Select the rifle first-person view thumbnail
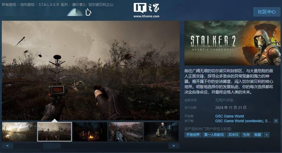 pos(126,132)
